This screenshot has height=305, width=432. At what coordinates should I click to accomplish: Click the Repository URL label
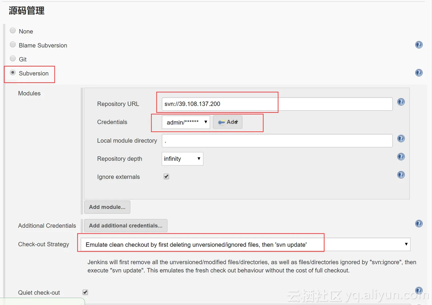118,104
